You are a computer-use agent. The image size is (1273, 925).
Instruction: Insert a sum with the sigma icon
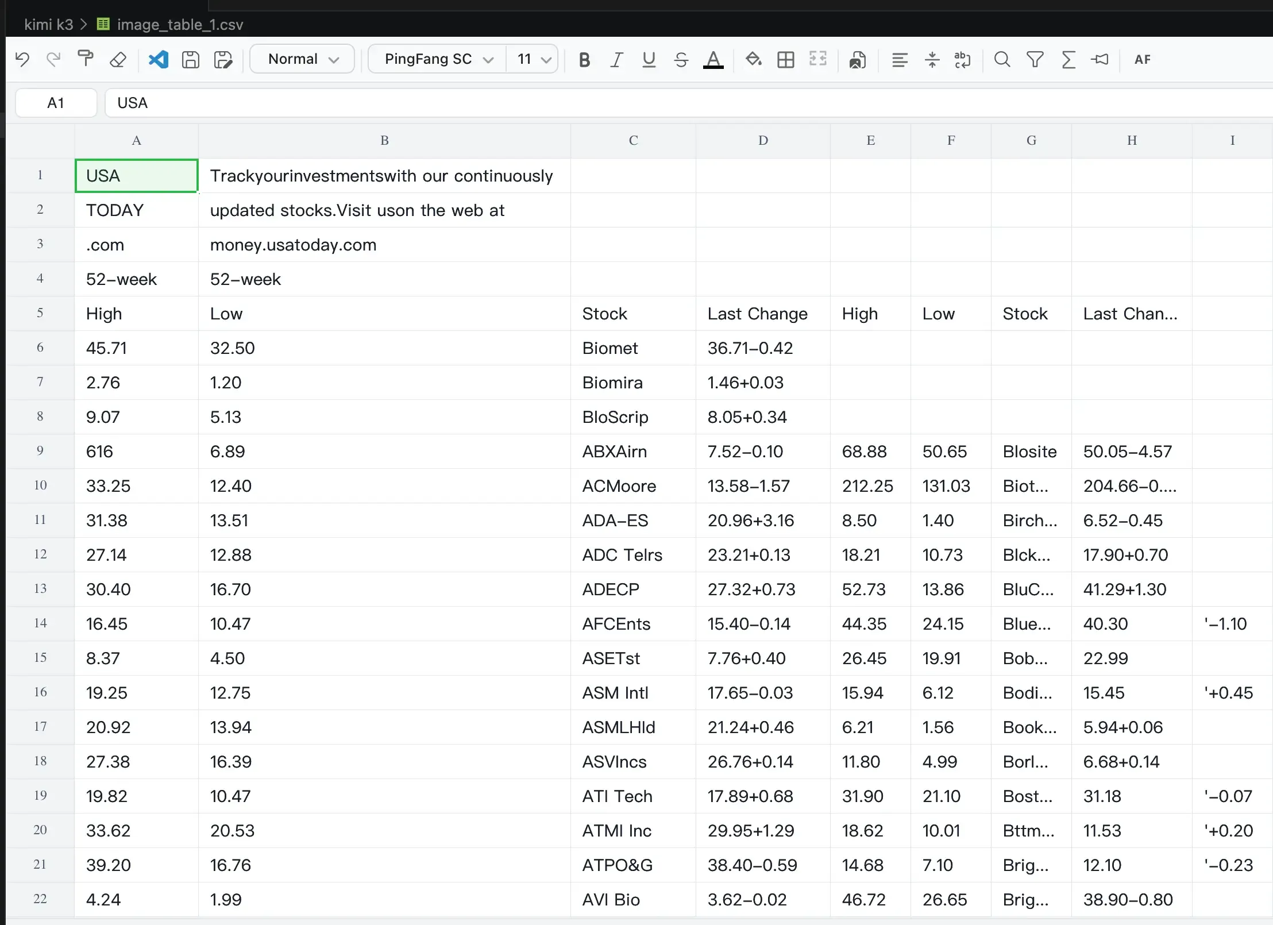click(1068, 59)
